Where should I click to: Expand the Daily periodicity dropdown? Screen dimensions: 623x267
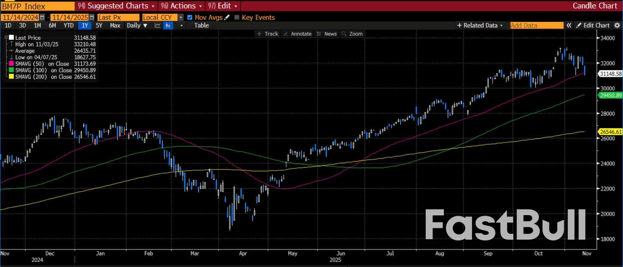[x=137, y=26]
